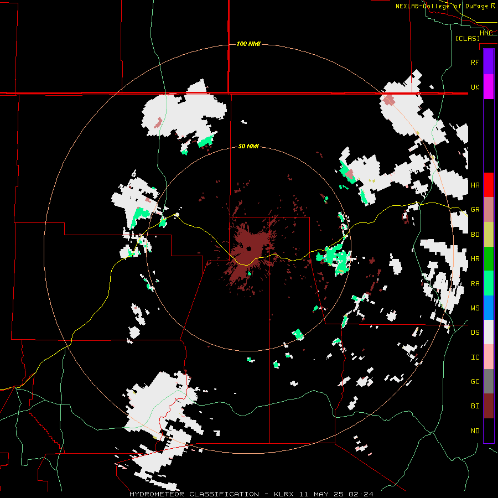Click the HR legend label

pyautogui.click(x=475, y=259)
